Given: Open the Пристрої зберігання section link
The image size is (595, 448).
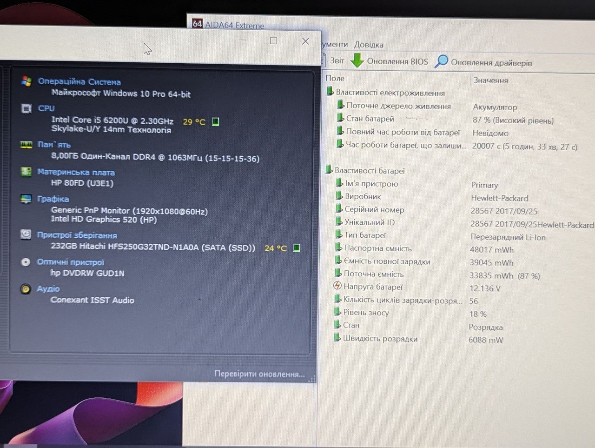Looking at the screenshot, I should (77, 235).
